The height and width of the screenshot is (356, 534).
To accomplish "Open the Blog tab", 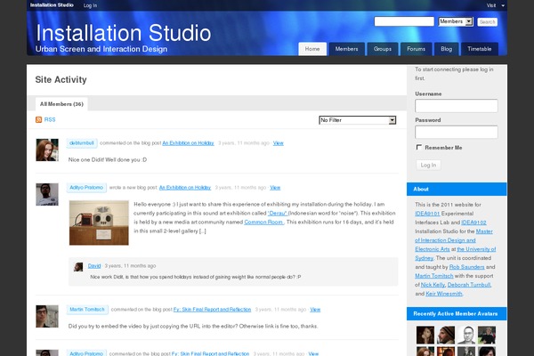I will [447, 49].
